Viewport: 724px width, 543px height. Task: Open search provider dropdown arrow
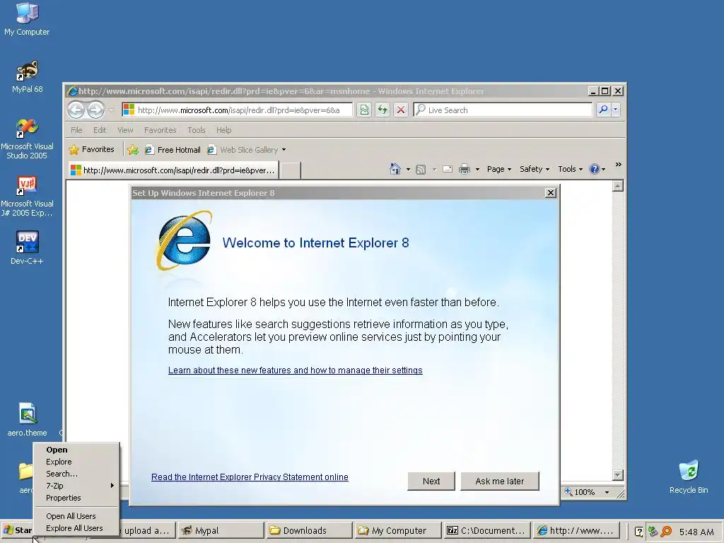pyautogui.click(x=616, y=110)
